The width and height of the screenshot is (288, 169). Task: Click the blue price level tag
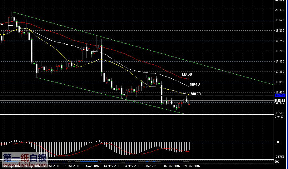coord(280,95)
